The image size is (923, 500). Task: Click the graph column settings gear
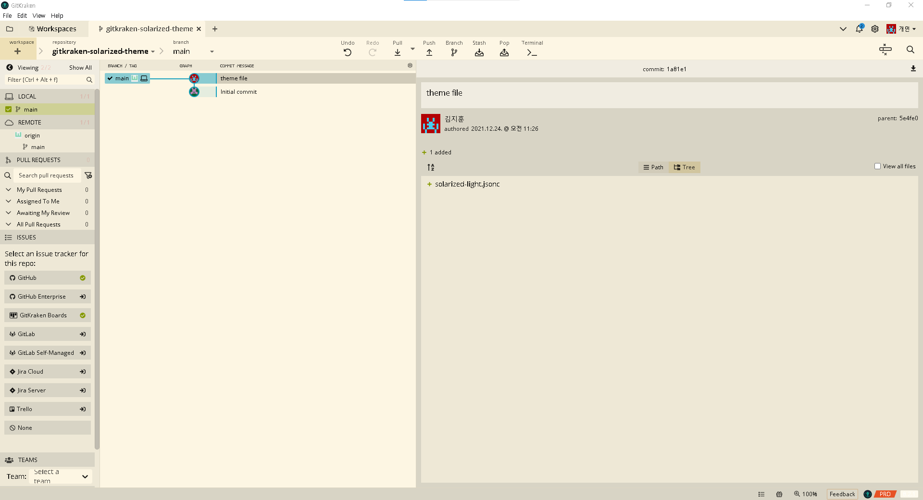(410, 65)
